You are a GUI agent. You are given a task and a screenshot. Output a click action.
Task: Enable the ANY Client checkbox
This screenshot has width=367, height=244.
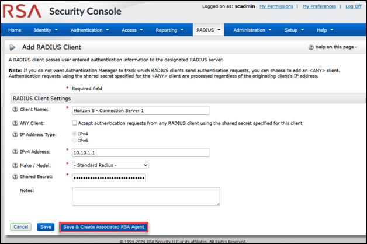tap(74, 123)
